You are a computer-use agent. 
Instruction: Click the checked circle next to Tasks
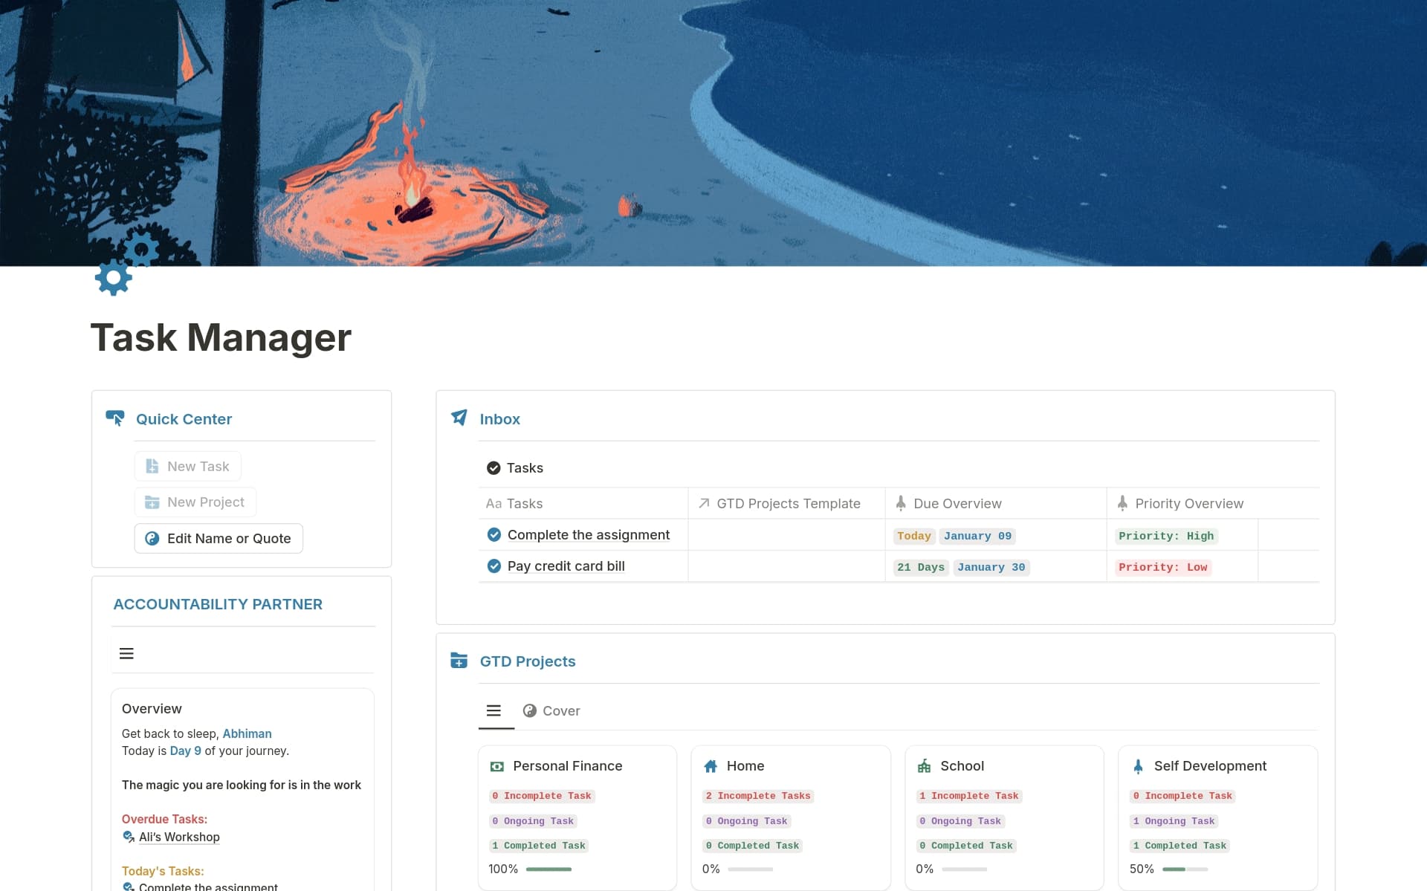[494, 467]
